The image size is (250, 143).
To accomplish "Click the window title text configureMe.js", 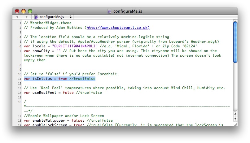I will [128, 11].
